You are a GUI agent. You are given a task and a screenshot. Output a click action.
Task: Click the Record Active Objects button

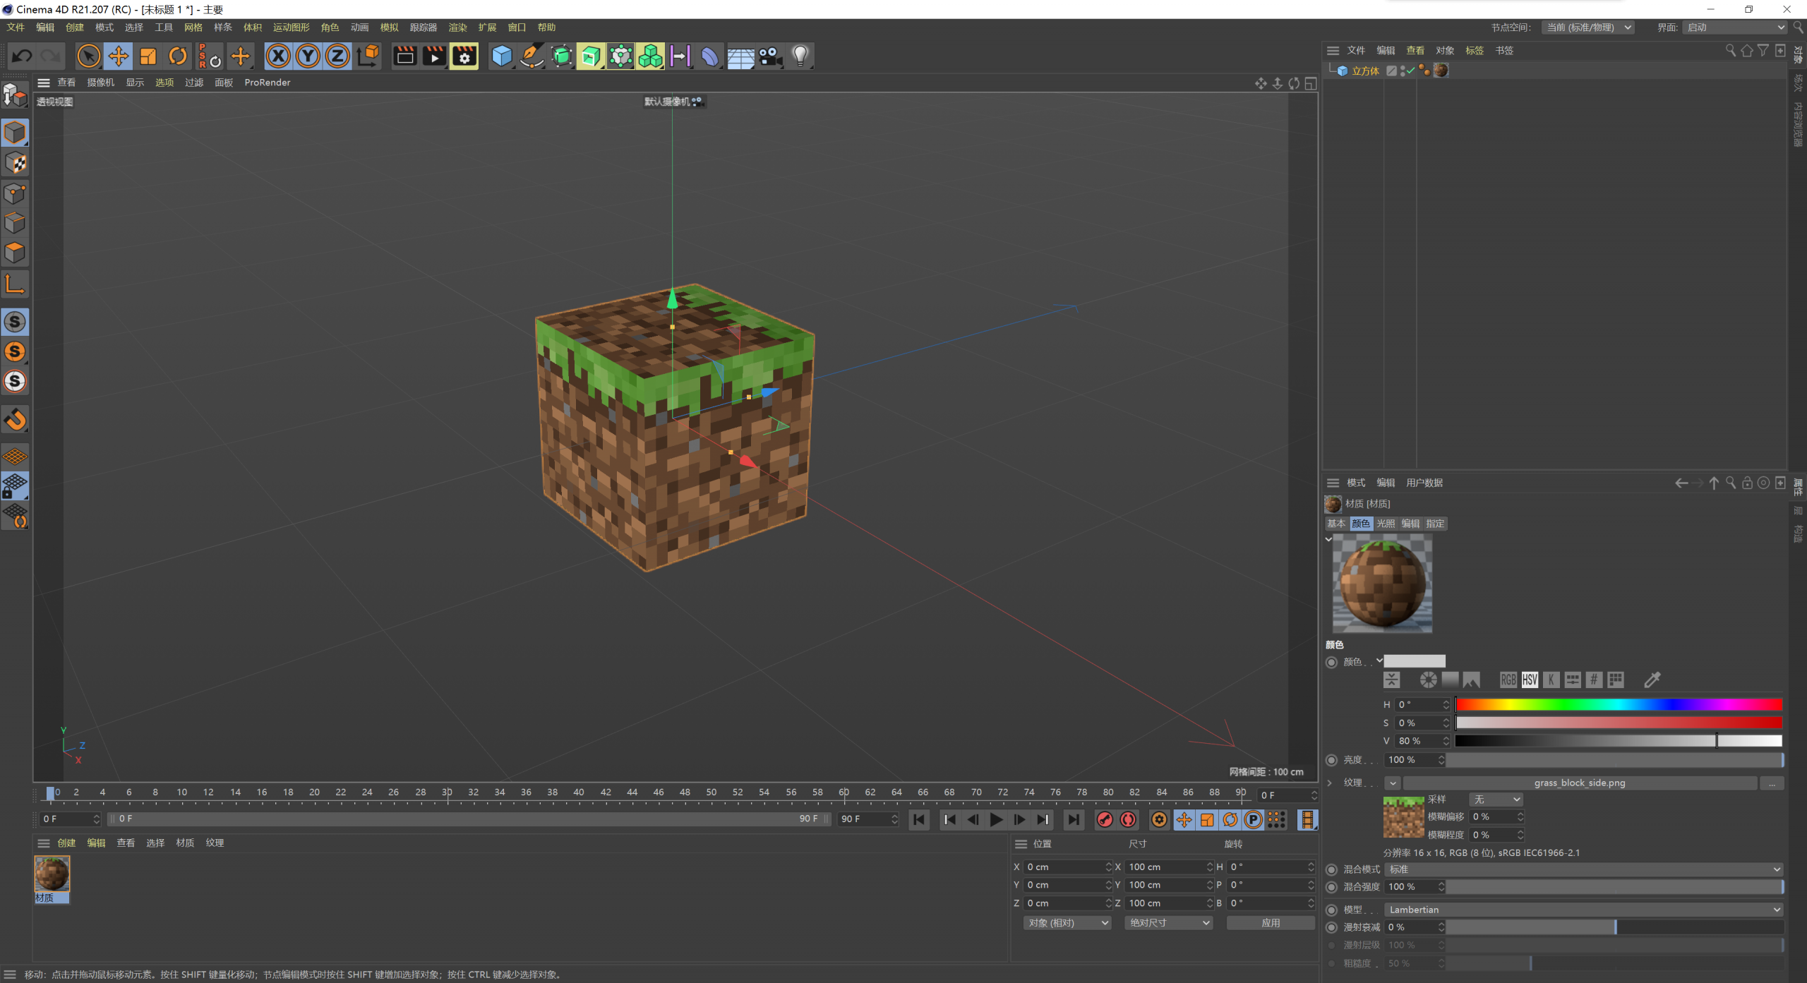1105,819
